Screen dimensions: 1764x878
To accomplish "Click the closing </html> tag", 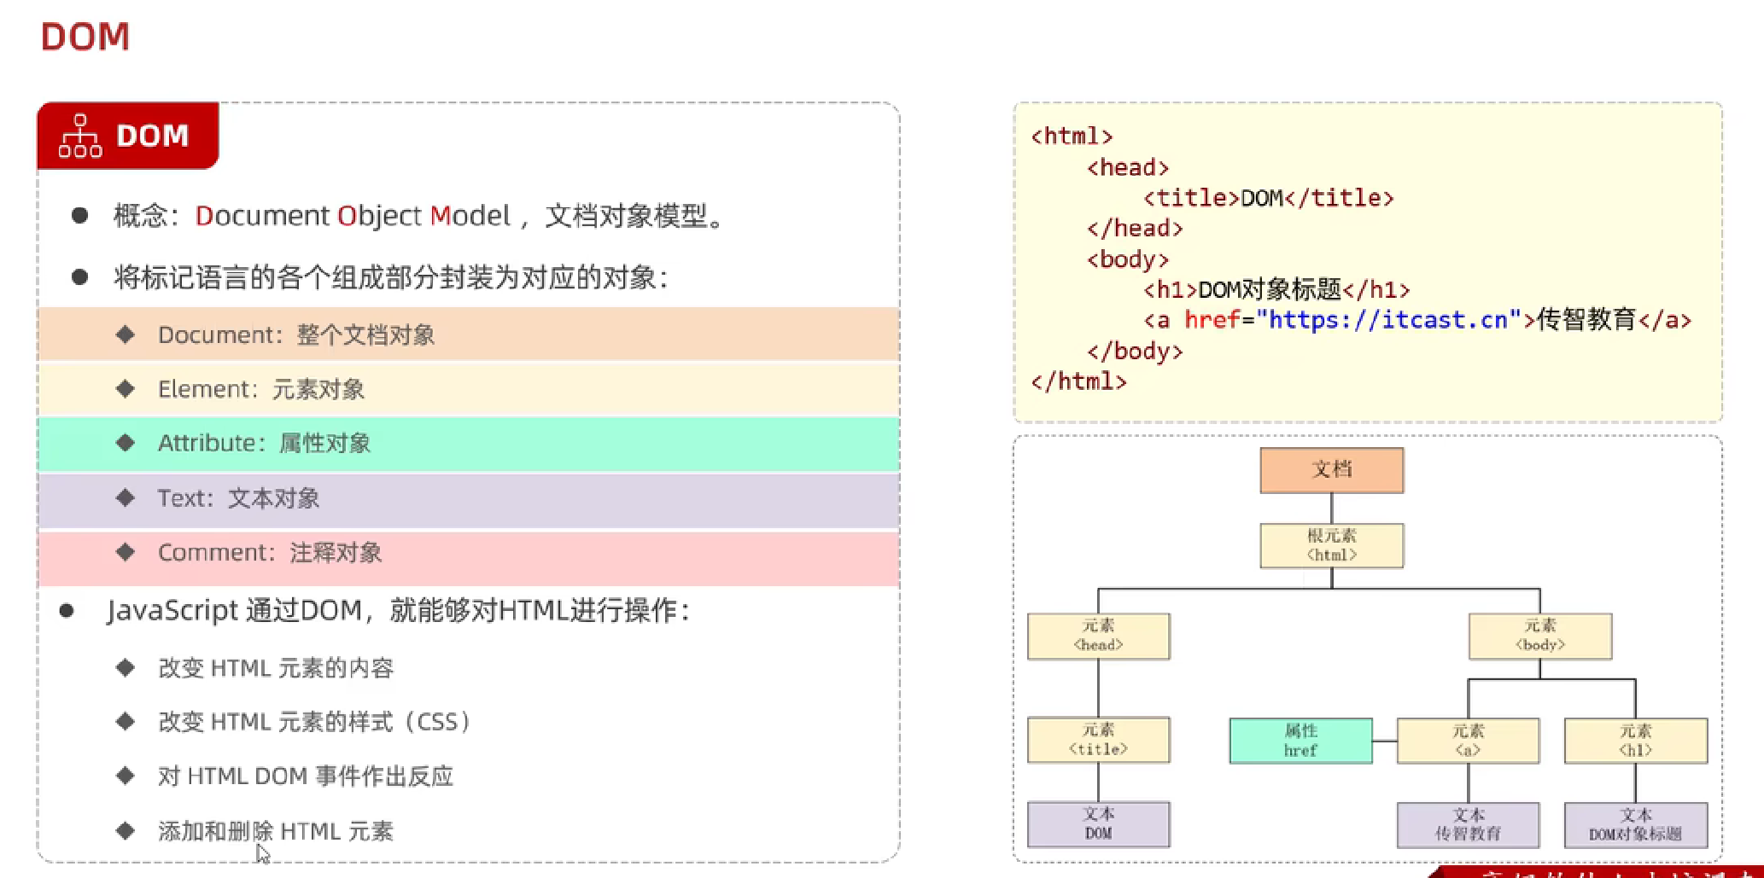I will point(1078,381).
